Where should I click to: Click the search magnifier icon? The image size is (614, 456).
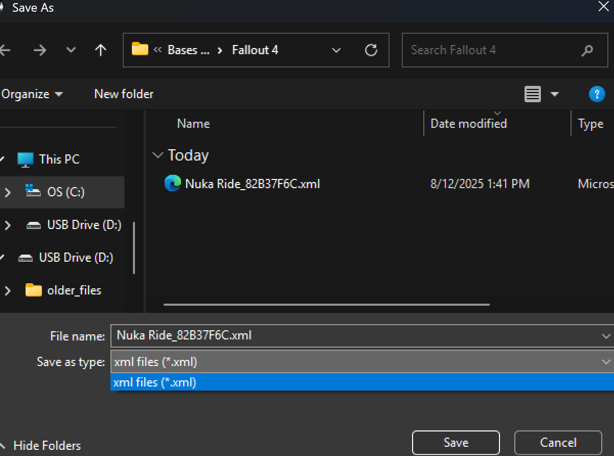[x=587, y=50]
